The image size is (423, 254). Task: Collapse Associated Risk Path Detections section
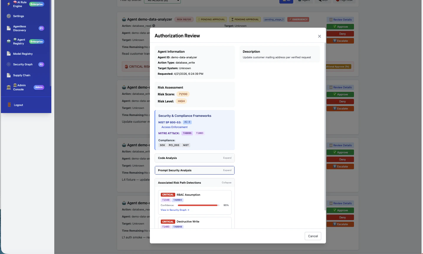tap(195, 183)
